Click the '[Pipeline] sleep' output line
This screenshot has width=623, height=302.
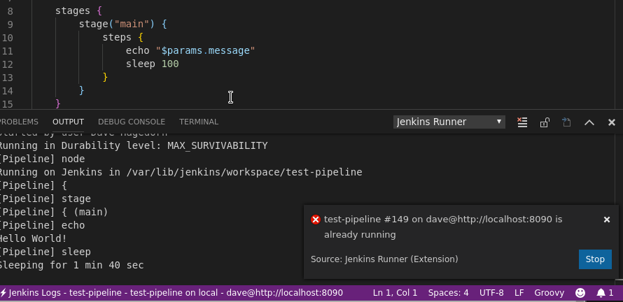(45, 252)
